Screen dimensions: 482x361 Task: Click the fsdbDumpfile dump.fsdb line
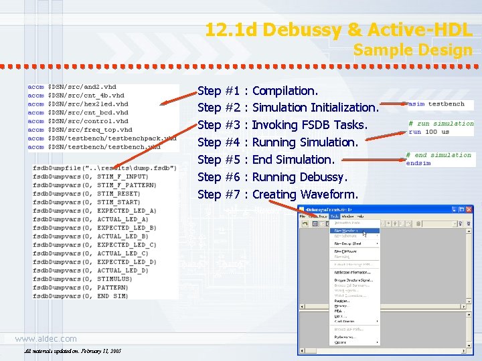pos(105,168)
